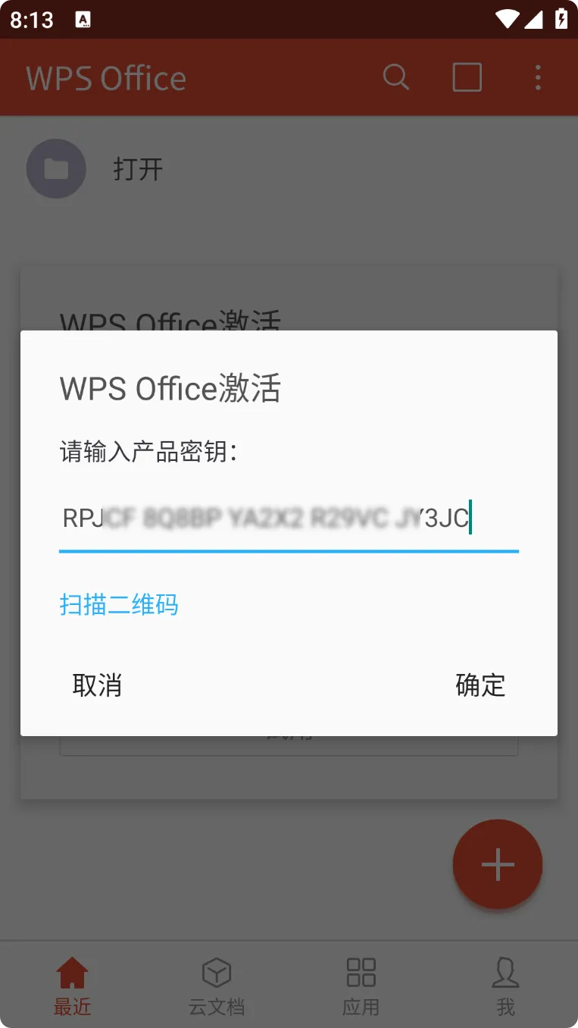Tap the 扫描二维码 link
Image resolution: width=578 pixels, height=1028 pixels.
coord(119,604)
